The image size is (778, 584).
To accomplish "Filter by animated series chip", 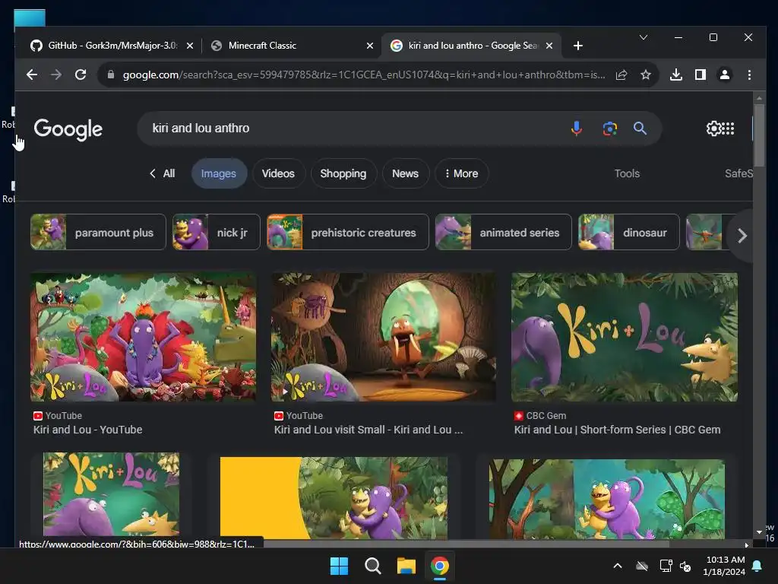I will 503,233.
